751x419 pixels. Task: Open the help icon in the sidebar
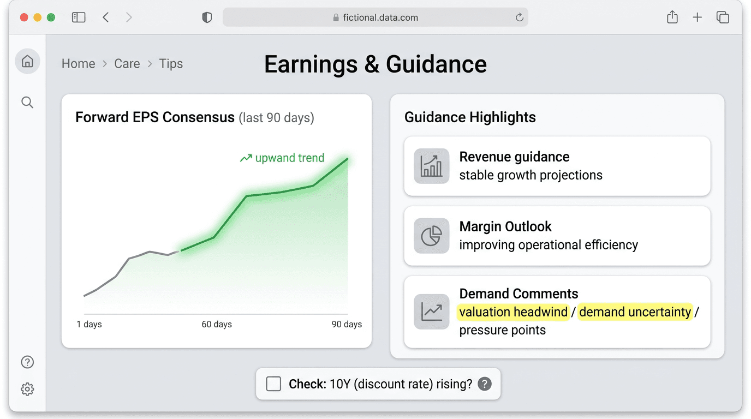(x=27, y=362)
